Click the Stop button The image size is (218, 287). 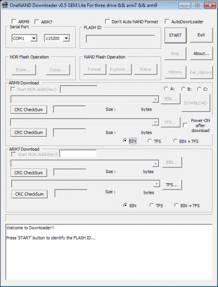(175, 54)
